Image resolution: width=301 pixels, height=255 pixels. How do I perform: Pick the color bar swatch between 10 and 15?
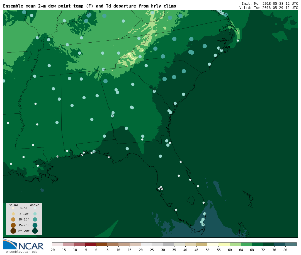click(124, 244)
